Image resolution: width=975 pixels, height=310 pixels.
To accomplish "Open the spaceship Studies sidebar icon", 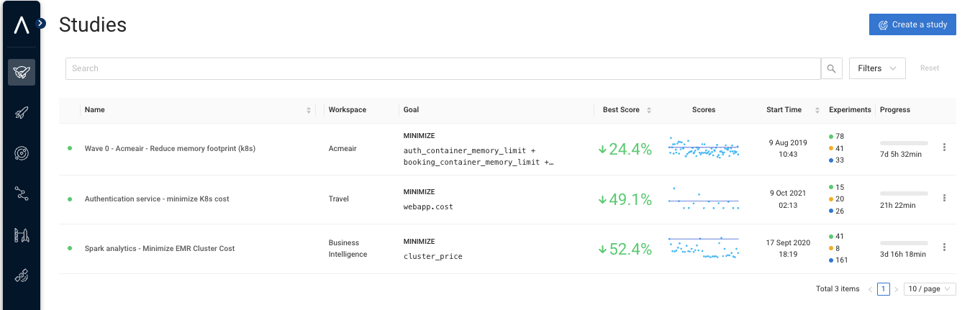I will point(22,72).
